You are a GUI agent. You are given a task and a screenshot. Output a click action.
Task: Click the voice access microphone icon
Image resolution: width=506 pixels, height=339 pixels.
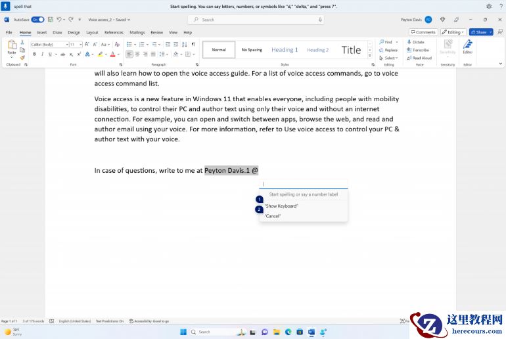[5, 6]
